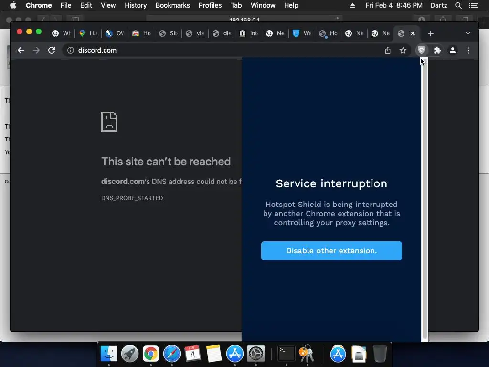The image size is (489, 367).
Task: Open the Bookmarks menu
Action: coord(173,5)
